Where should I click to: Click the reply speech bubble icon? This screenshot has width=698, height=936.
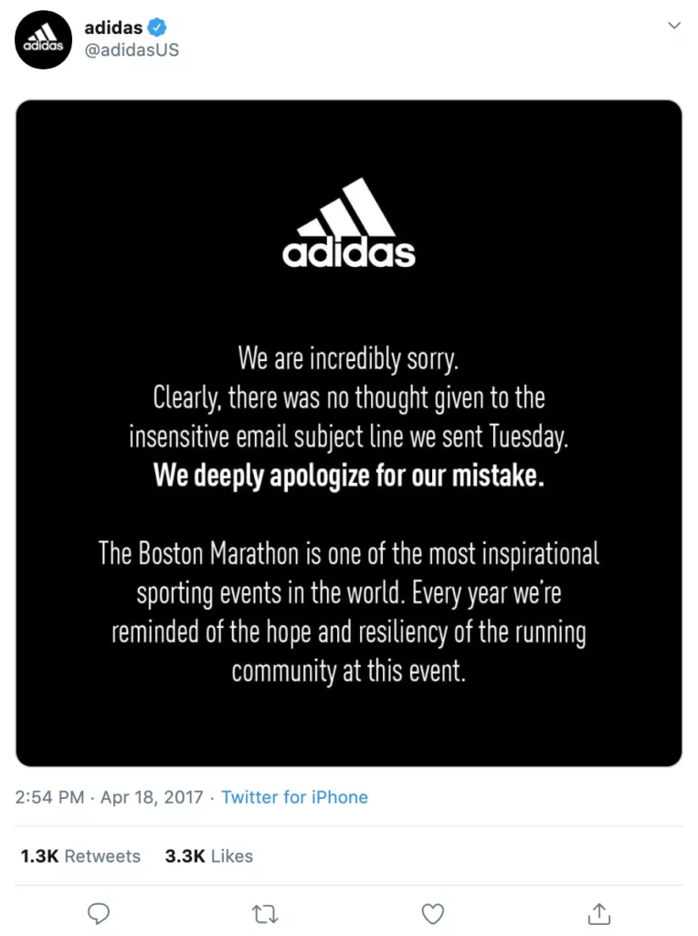pos(99,913)
